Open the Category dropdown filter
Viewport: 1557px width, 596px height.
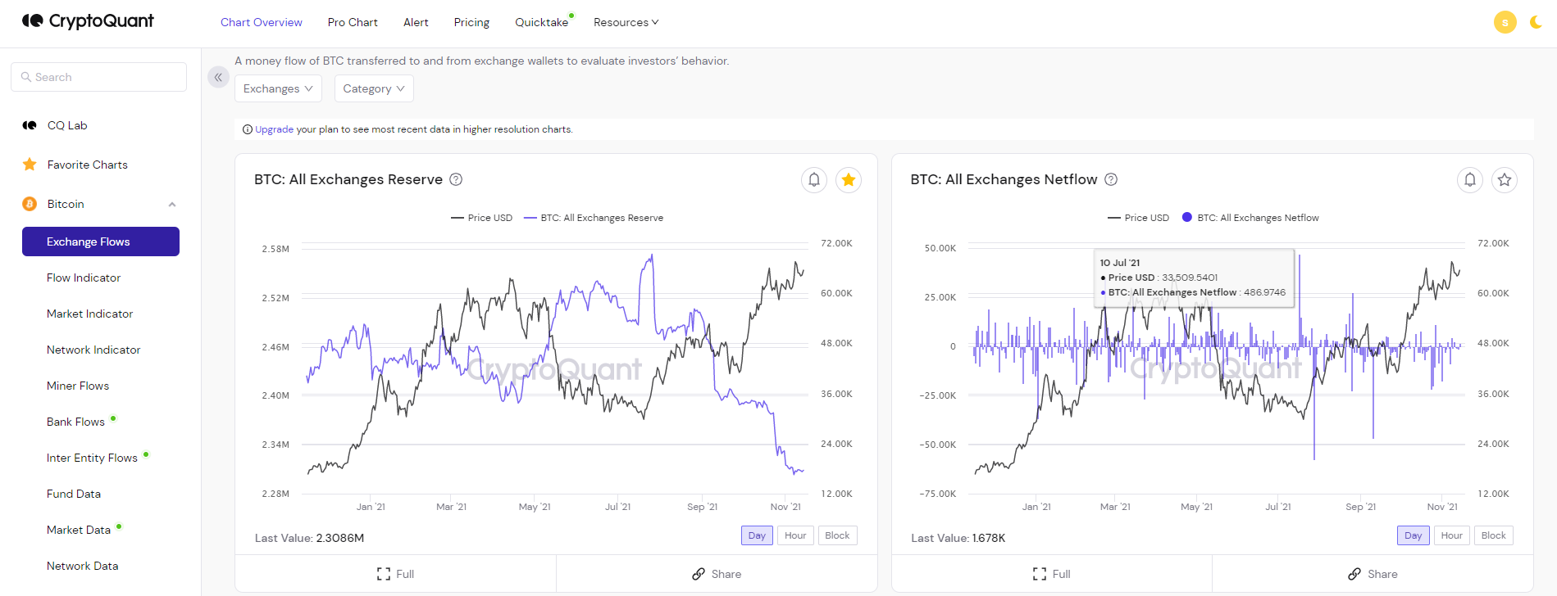pos(374,88)
